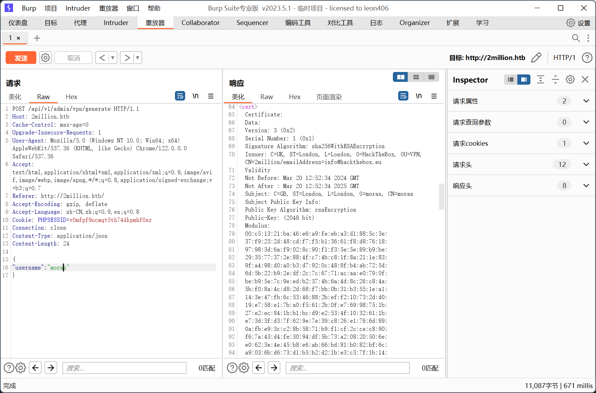This screenshot has height=393, width=596.
Task: Click the add new Repeater tab plus
Action: point(37,38)
